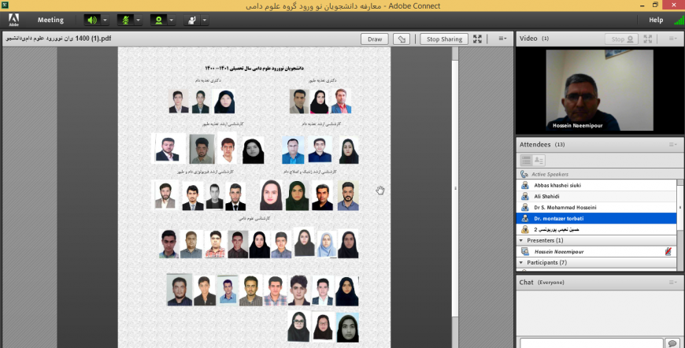685x348 pixels.
Task: Toggle full screen for the Share pod
Action: (x=477, y=39)
